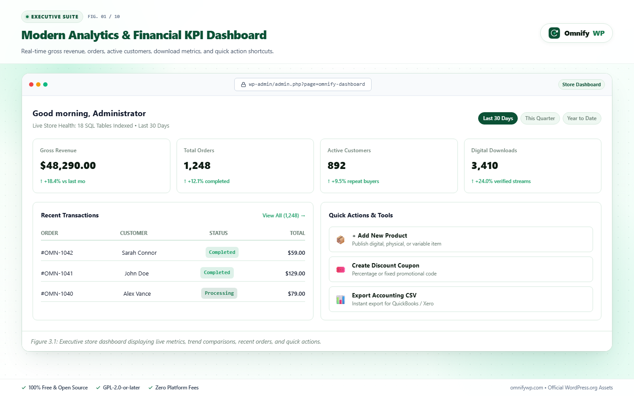Click the + Add New Product action
This screenshot has height=396, width=634.
461,239
